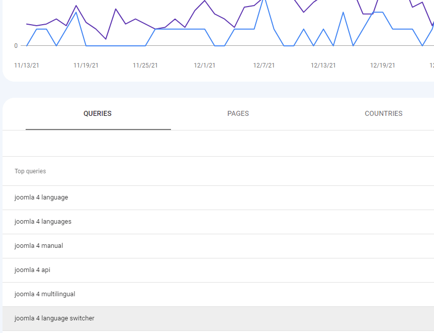The image size is (434, 333).
Task: Click the 12/13/21 axis date label
Action: [x=323, y=65]
